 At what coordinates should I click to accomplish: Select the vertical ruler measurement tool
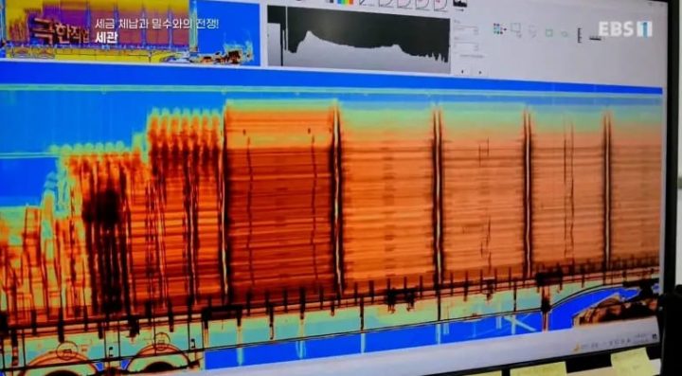[580, 35]
